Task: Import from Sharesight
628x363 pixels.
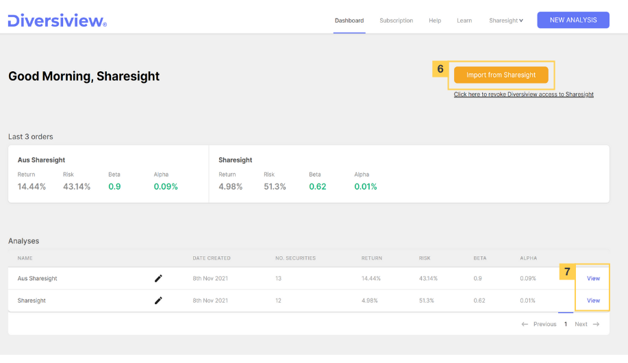Action: pyautogui.click(x=501, y=75)
